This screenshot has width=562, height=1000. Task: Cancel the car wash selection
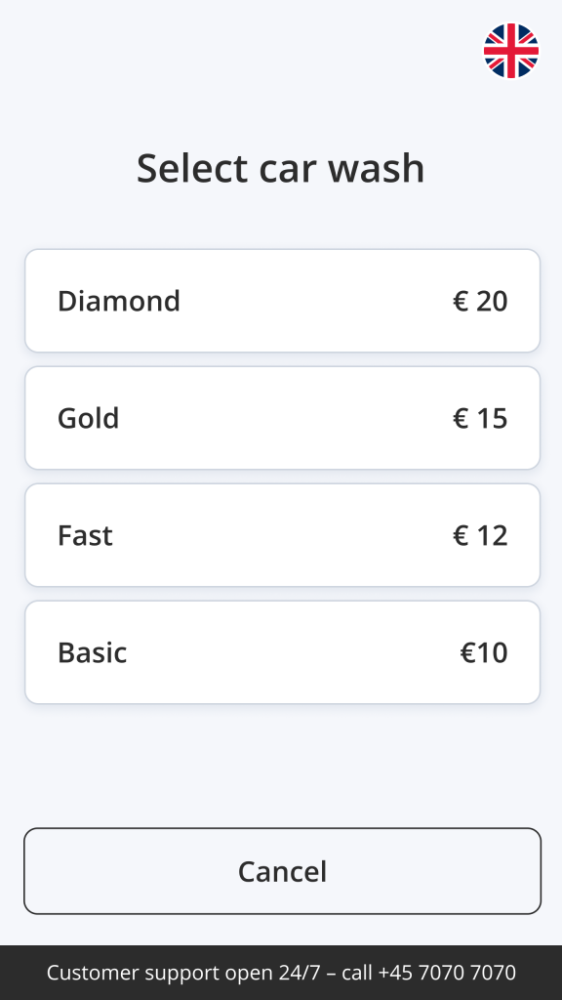click(x=282, y=871)
